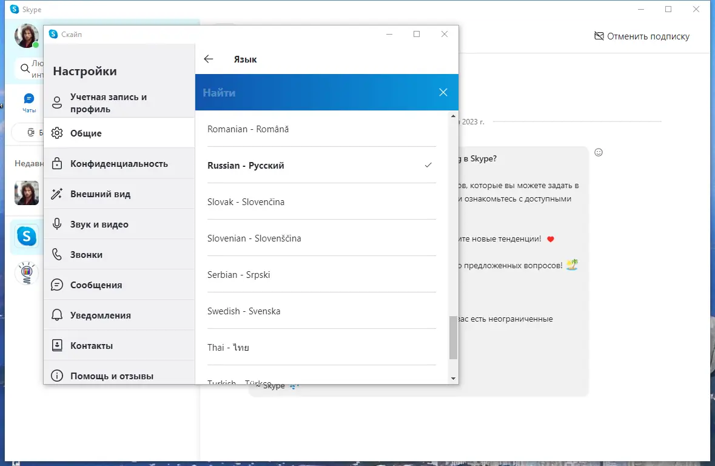This screenshot has width=715, height=466.
Task: Open the Общие settings section
Action: [x=119, y=133]
